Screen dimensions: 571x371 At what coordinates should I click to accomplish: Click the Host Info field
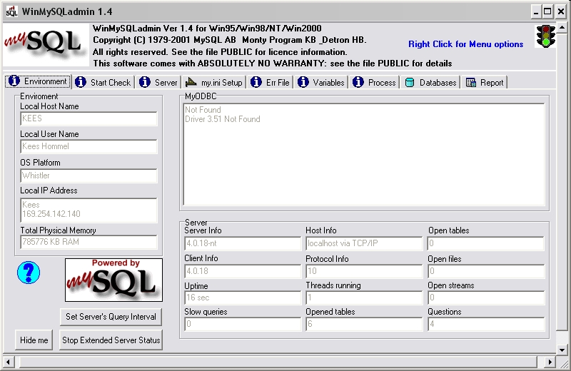[364, 243]
